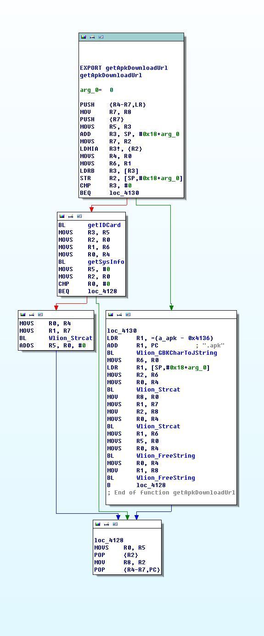Click the pencil edit icon on the loc_4130 node

tap(119, 314)
